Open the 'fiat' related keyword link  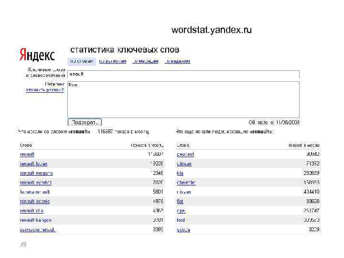tap(180, 202)
